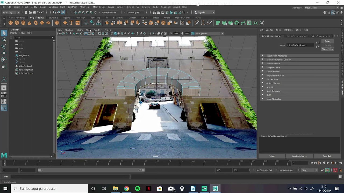The image size is (344, 193).
Task: Open Netflix from the taskbar
Action: click(x=149, y=189)
